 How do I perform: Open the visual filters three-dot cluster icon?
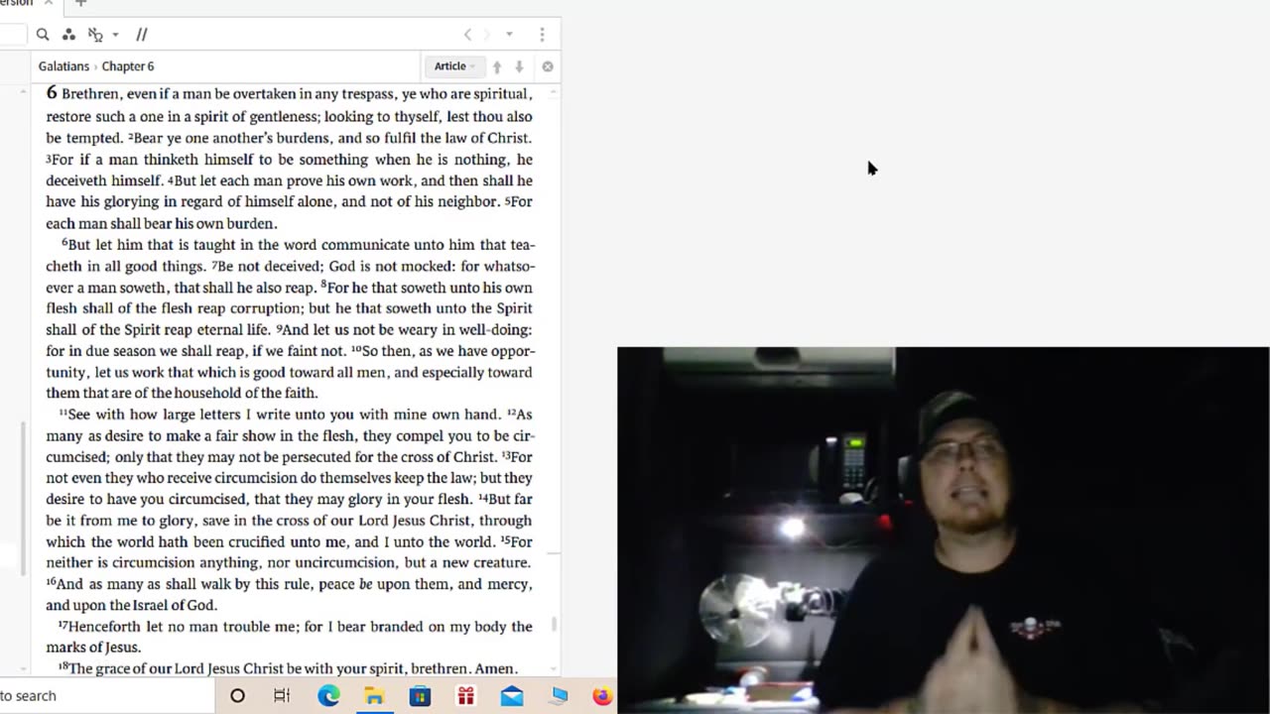pyautogui.click(x=68, y=35)
